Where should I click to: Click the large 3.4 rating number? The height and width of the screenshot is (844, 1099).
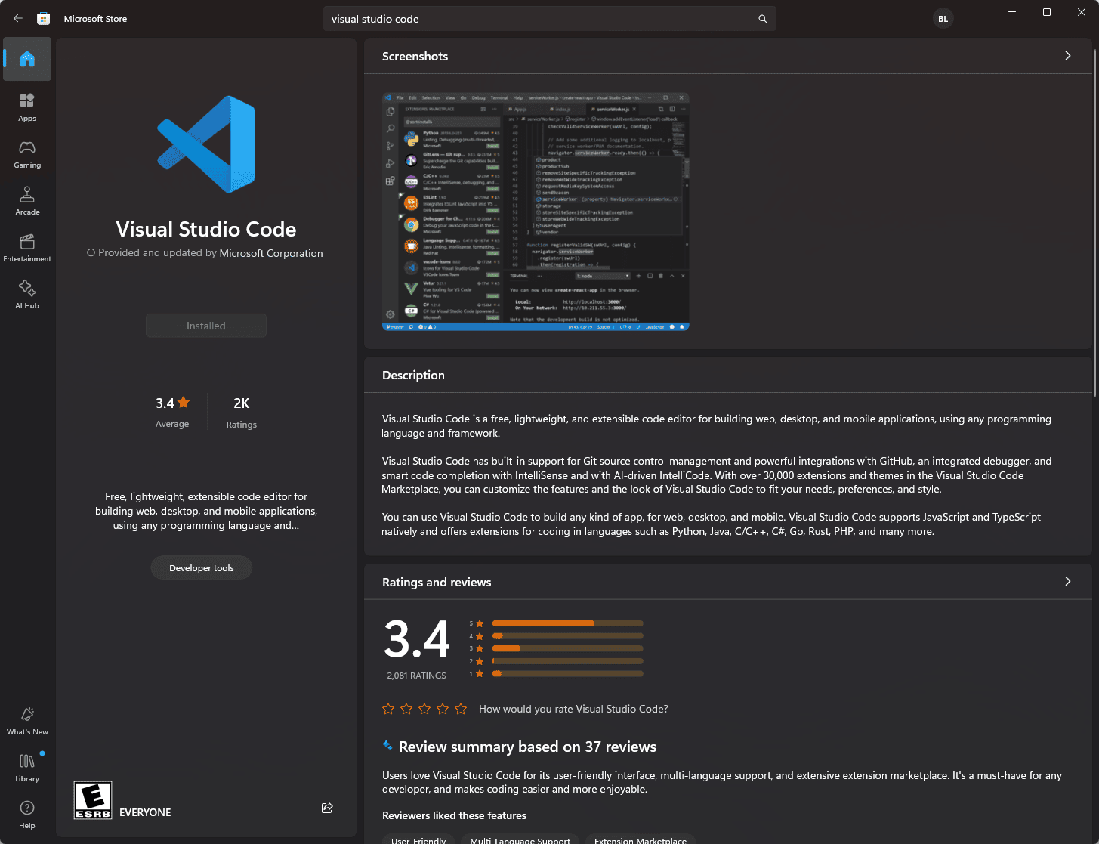[x=417, y=639]
